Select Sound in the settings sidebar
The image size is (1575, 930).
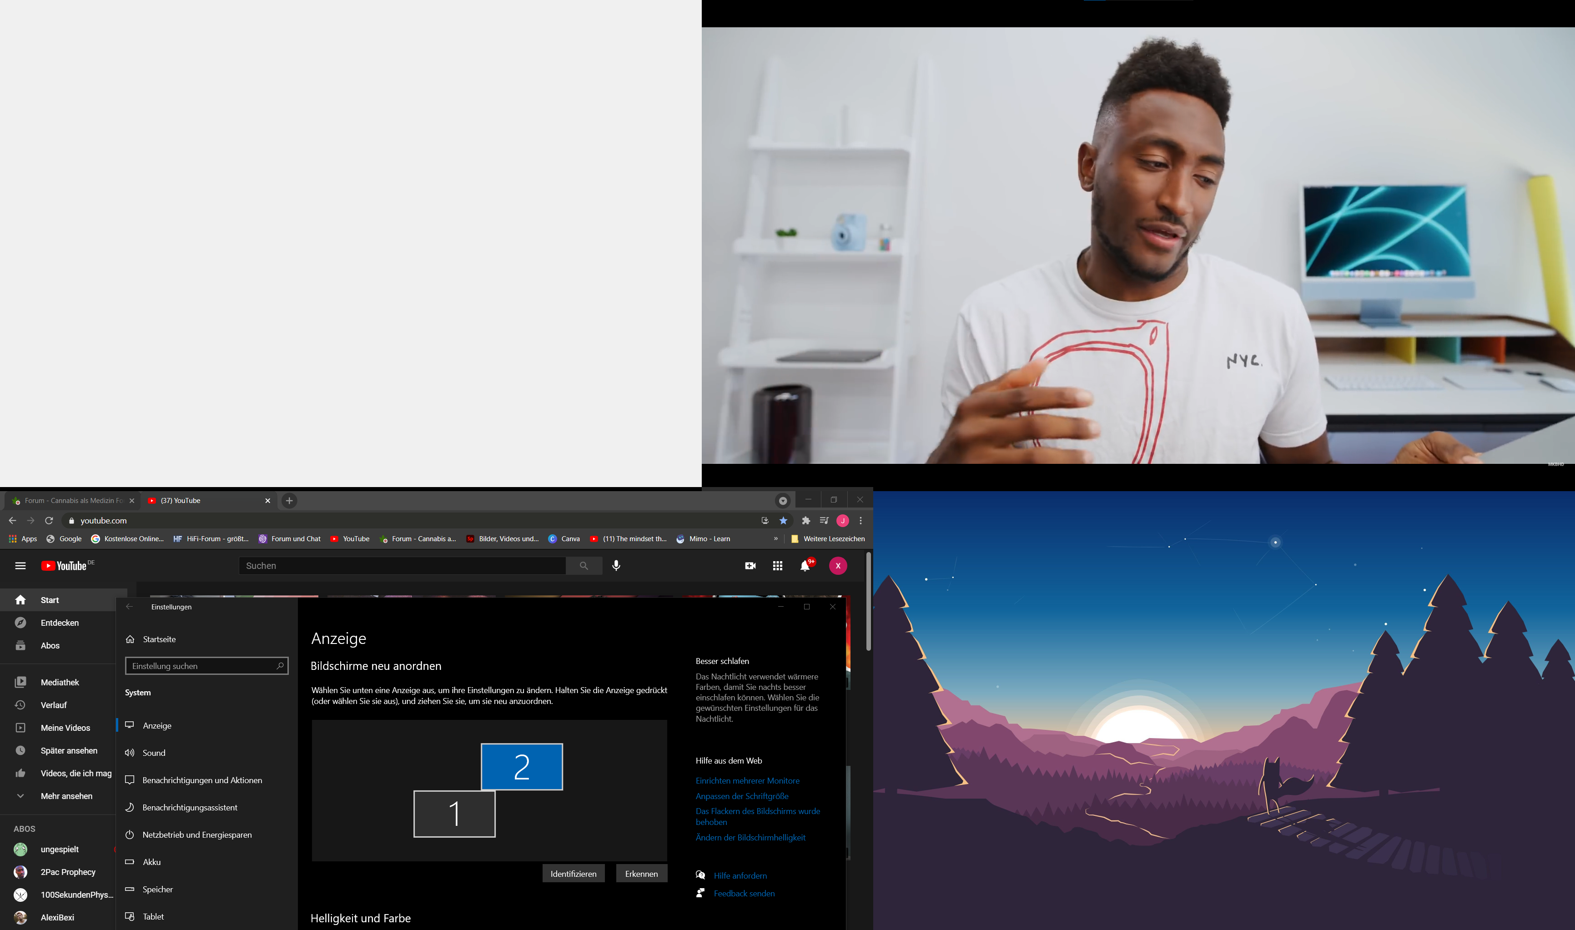[x=154, y=753]
